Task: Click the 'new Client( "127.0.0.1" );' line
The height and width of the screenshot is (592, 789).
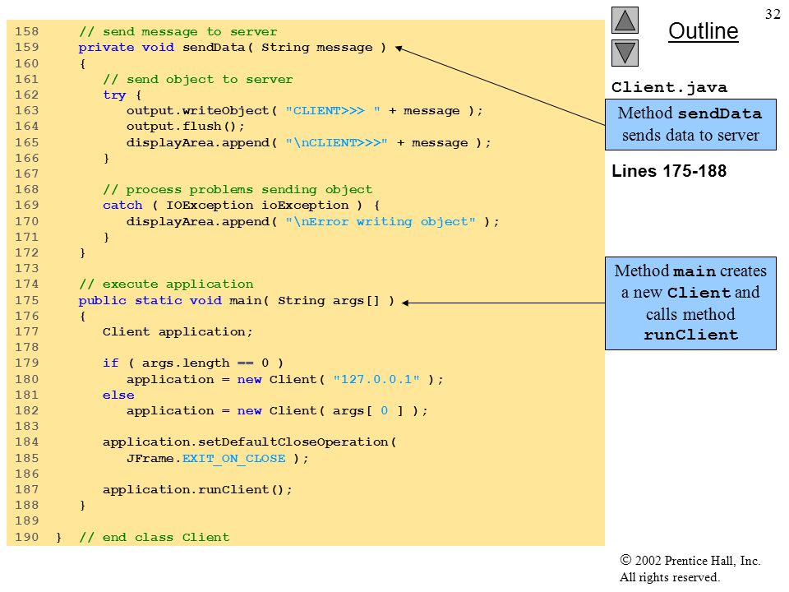Action: [285, 380]
